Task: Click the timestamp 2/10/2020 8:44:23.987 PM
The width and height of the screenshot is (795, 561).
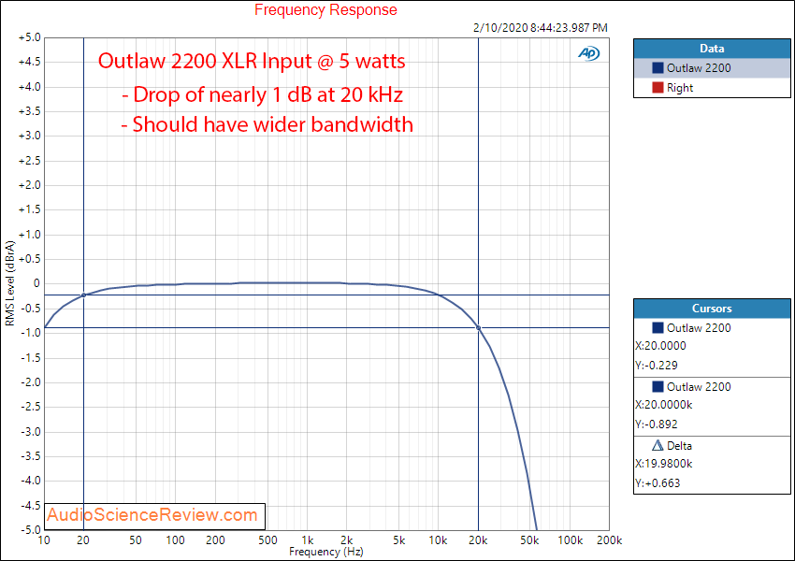Action: pos(541,28)
